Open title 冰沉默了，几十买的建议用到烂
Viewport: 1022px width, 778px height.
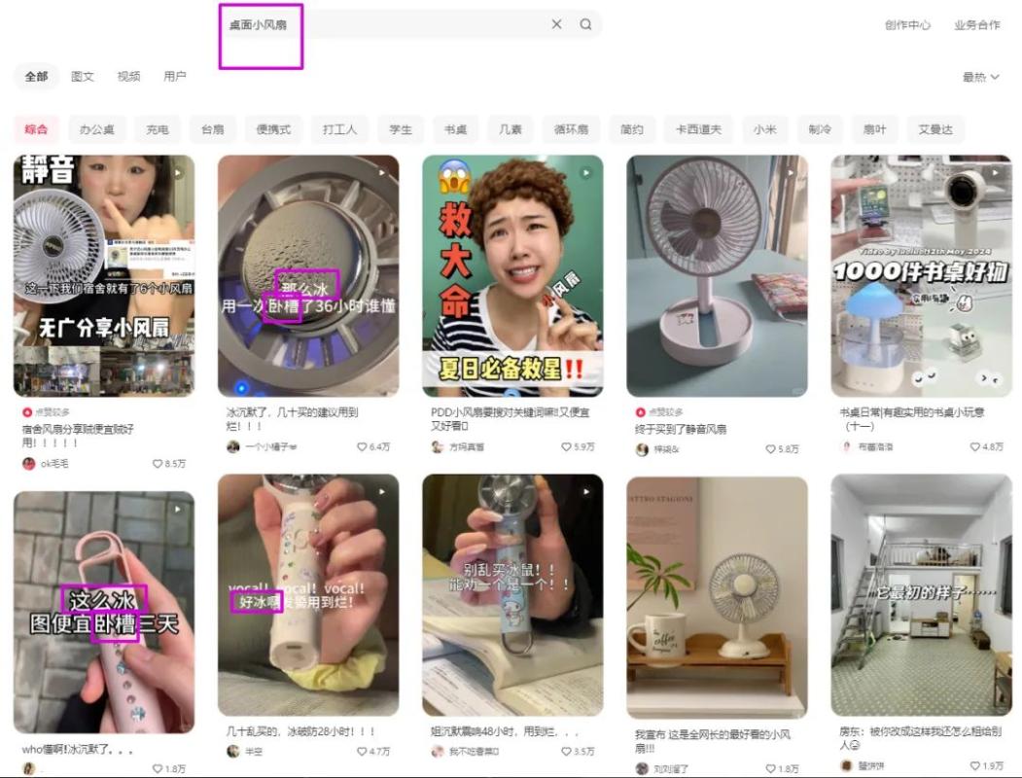pyautogui.click(x=292, y=418)
